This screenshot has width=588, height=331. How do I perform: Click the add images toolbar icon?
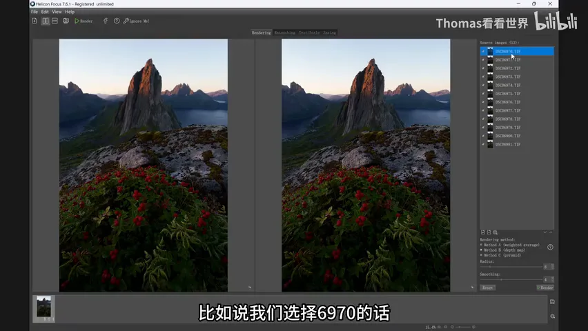[x=35, y=21]
